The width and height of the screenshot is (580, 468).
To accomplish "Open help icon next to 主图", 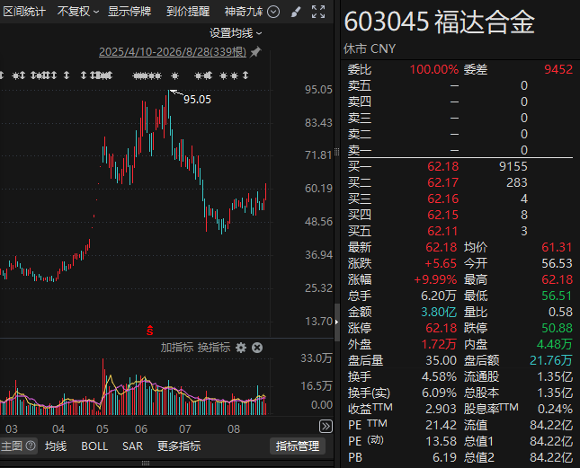I will (x=31, y=446).
